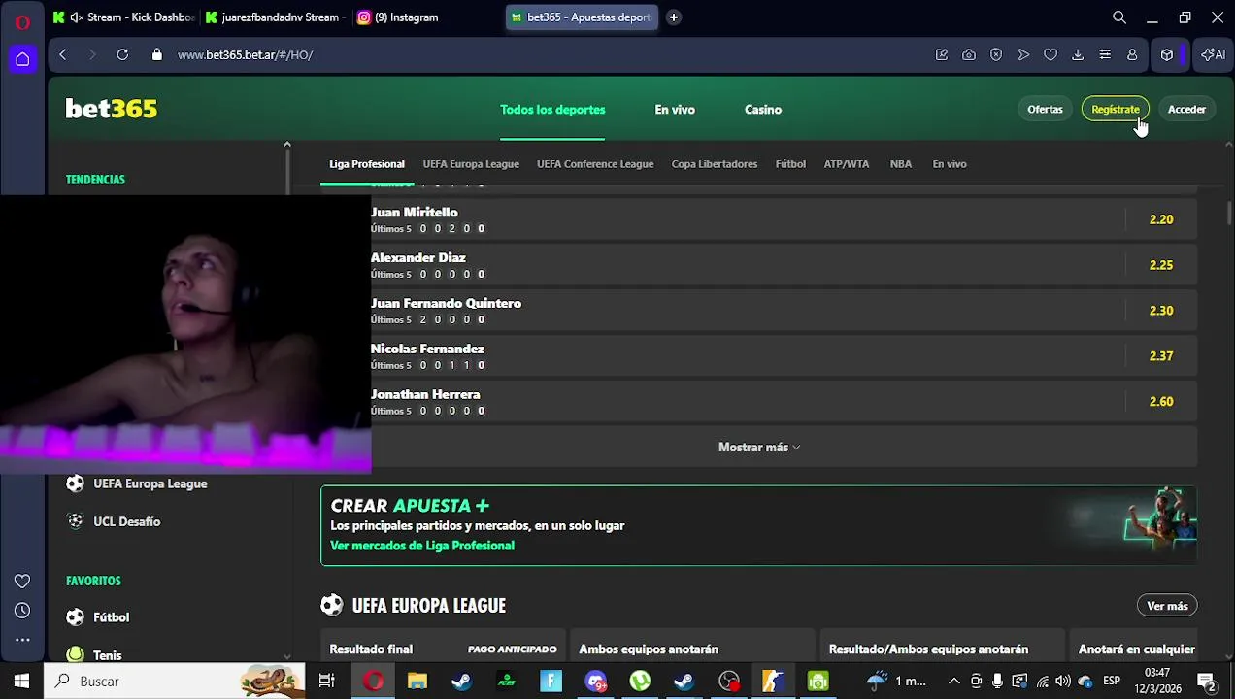Open File Explorer from the taskbar
Screen dimensions: 1235x699
(417, 682)
